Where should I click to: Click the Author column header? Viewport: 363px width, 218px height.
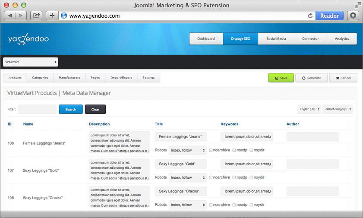(293, 124)
